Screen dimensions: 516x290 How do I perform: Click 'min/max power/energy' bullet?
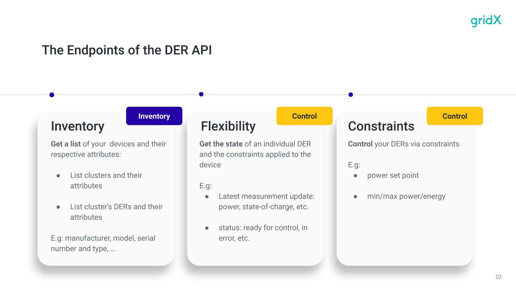[406, 196]
